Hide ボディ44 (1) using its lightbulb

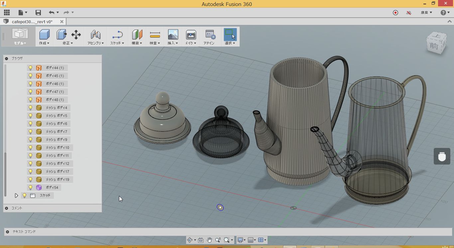[31, 68]
